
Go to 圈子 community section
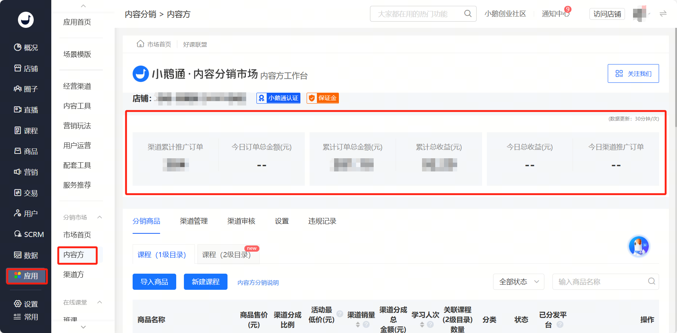(x=26, y=89)
